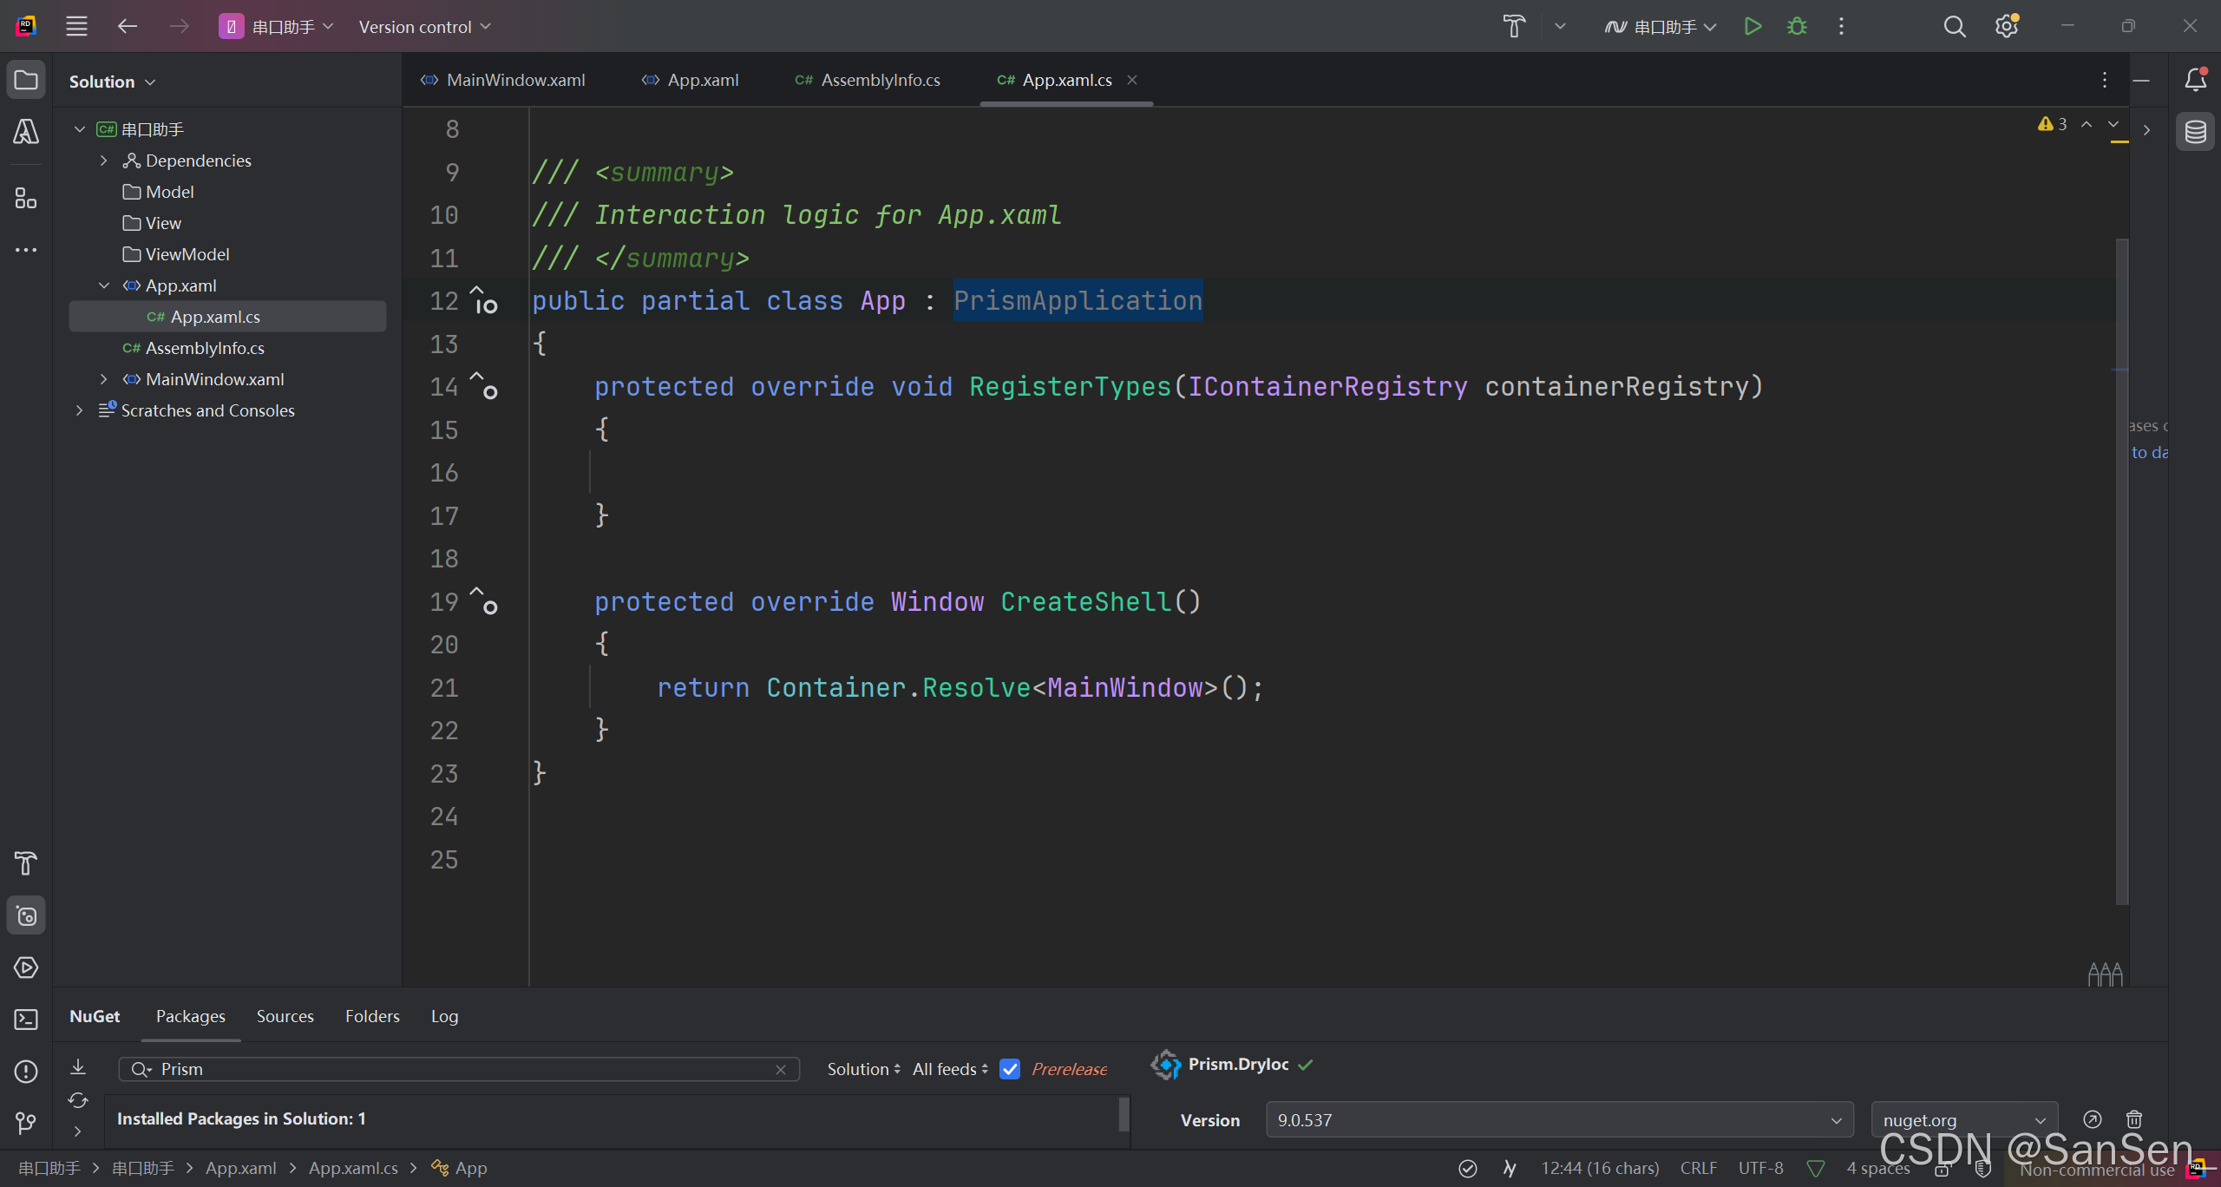Open the Version control menu

pos(424,27)
